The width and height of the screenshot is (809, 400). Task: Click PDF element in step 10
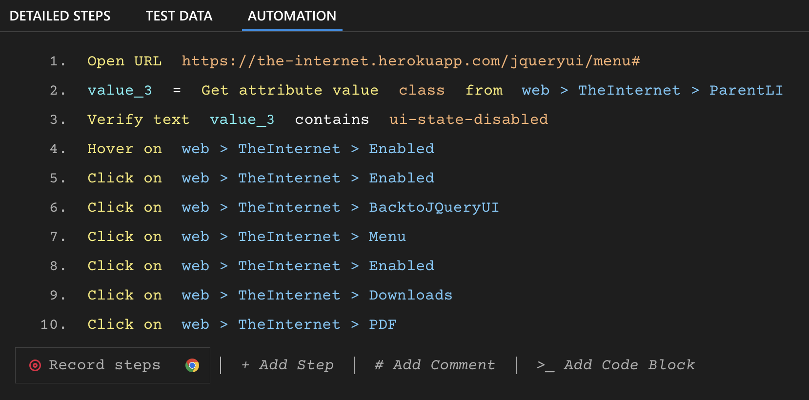[383, 324]
